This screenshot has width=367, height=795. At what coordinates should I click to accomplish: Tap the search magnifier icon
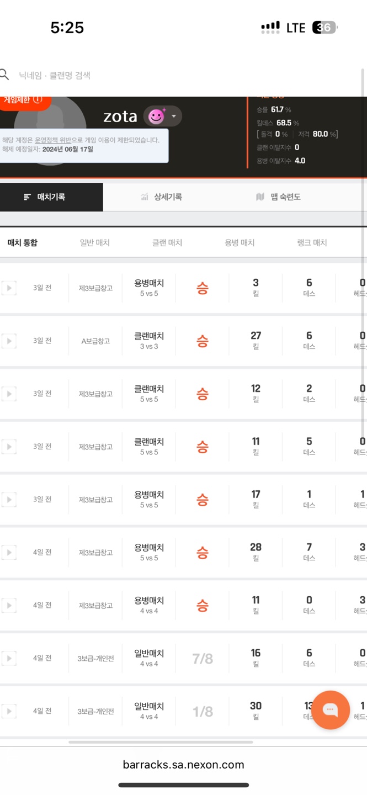[4, 75]
